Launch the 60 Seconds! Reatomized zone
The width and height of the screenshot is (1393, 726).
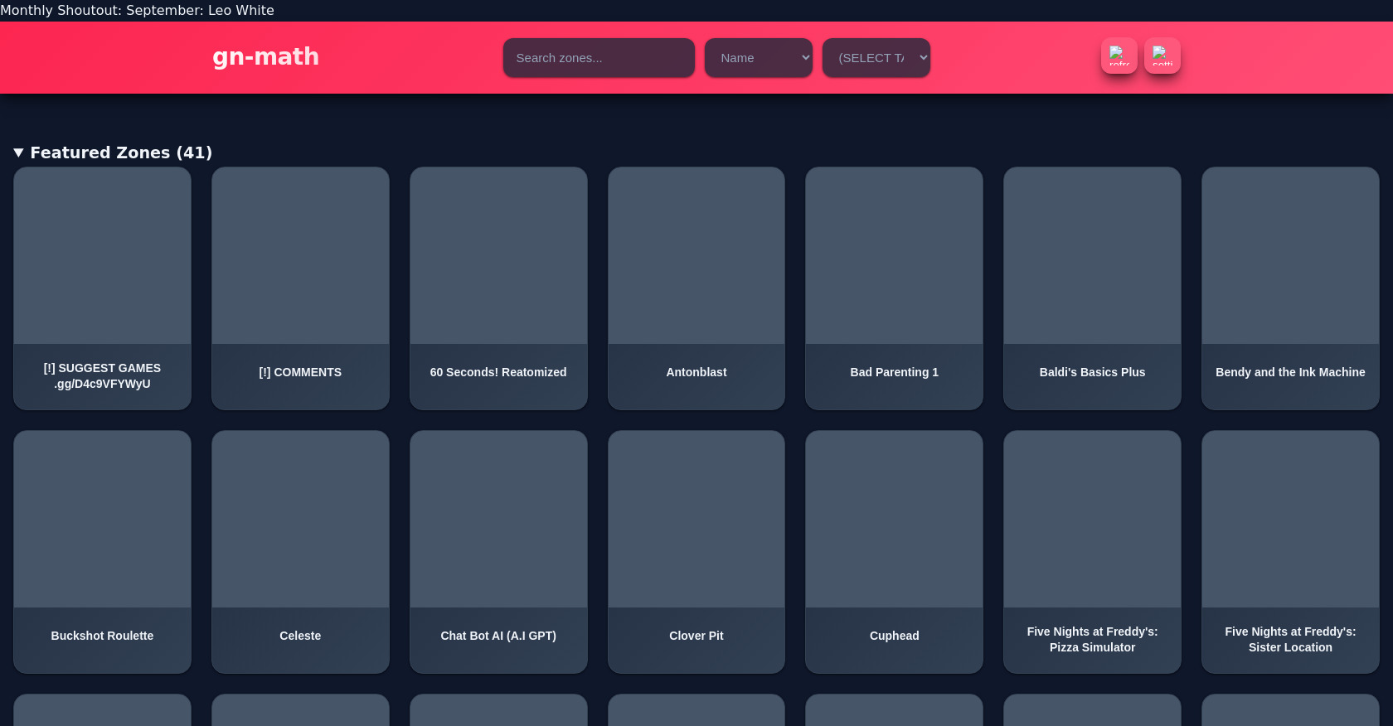pyautogui.click(x=498, y=288)
